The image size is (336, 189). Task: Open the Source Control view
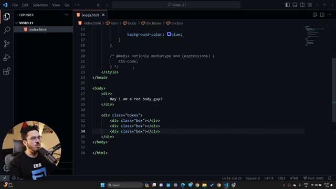coord(7,44)
